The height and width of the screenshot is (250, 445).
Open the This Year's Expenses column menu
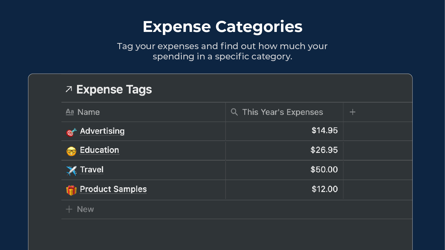tap(282, 112)
